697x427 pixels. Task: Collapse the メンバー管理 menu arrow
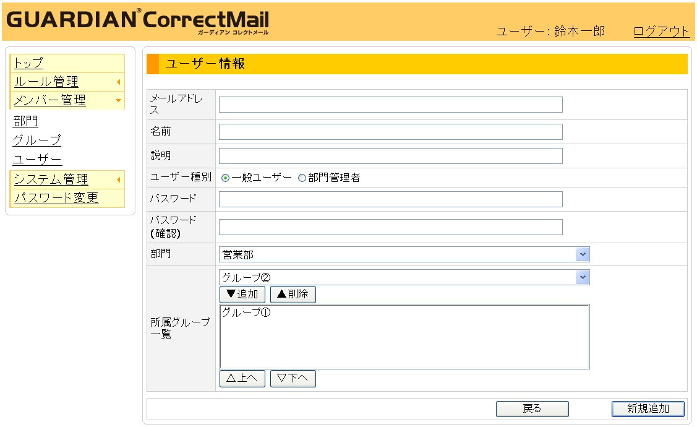(119, 100)
